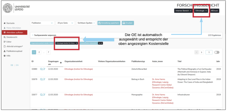227x111 pixels.
Task: Open Interner Bereich dropdown
Action: tap(183, 11)
